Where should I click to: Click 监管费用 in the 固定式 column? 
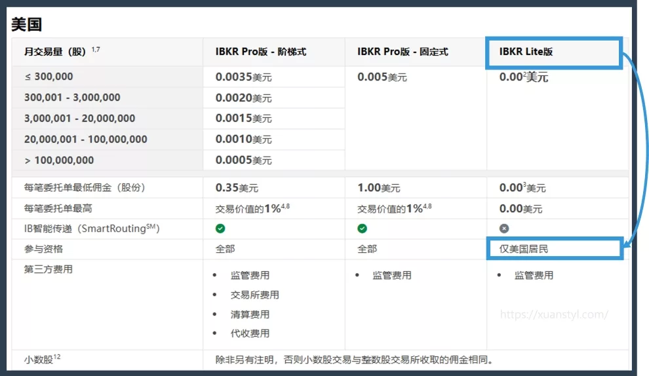(392, 276)
